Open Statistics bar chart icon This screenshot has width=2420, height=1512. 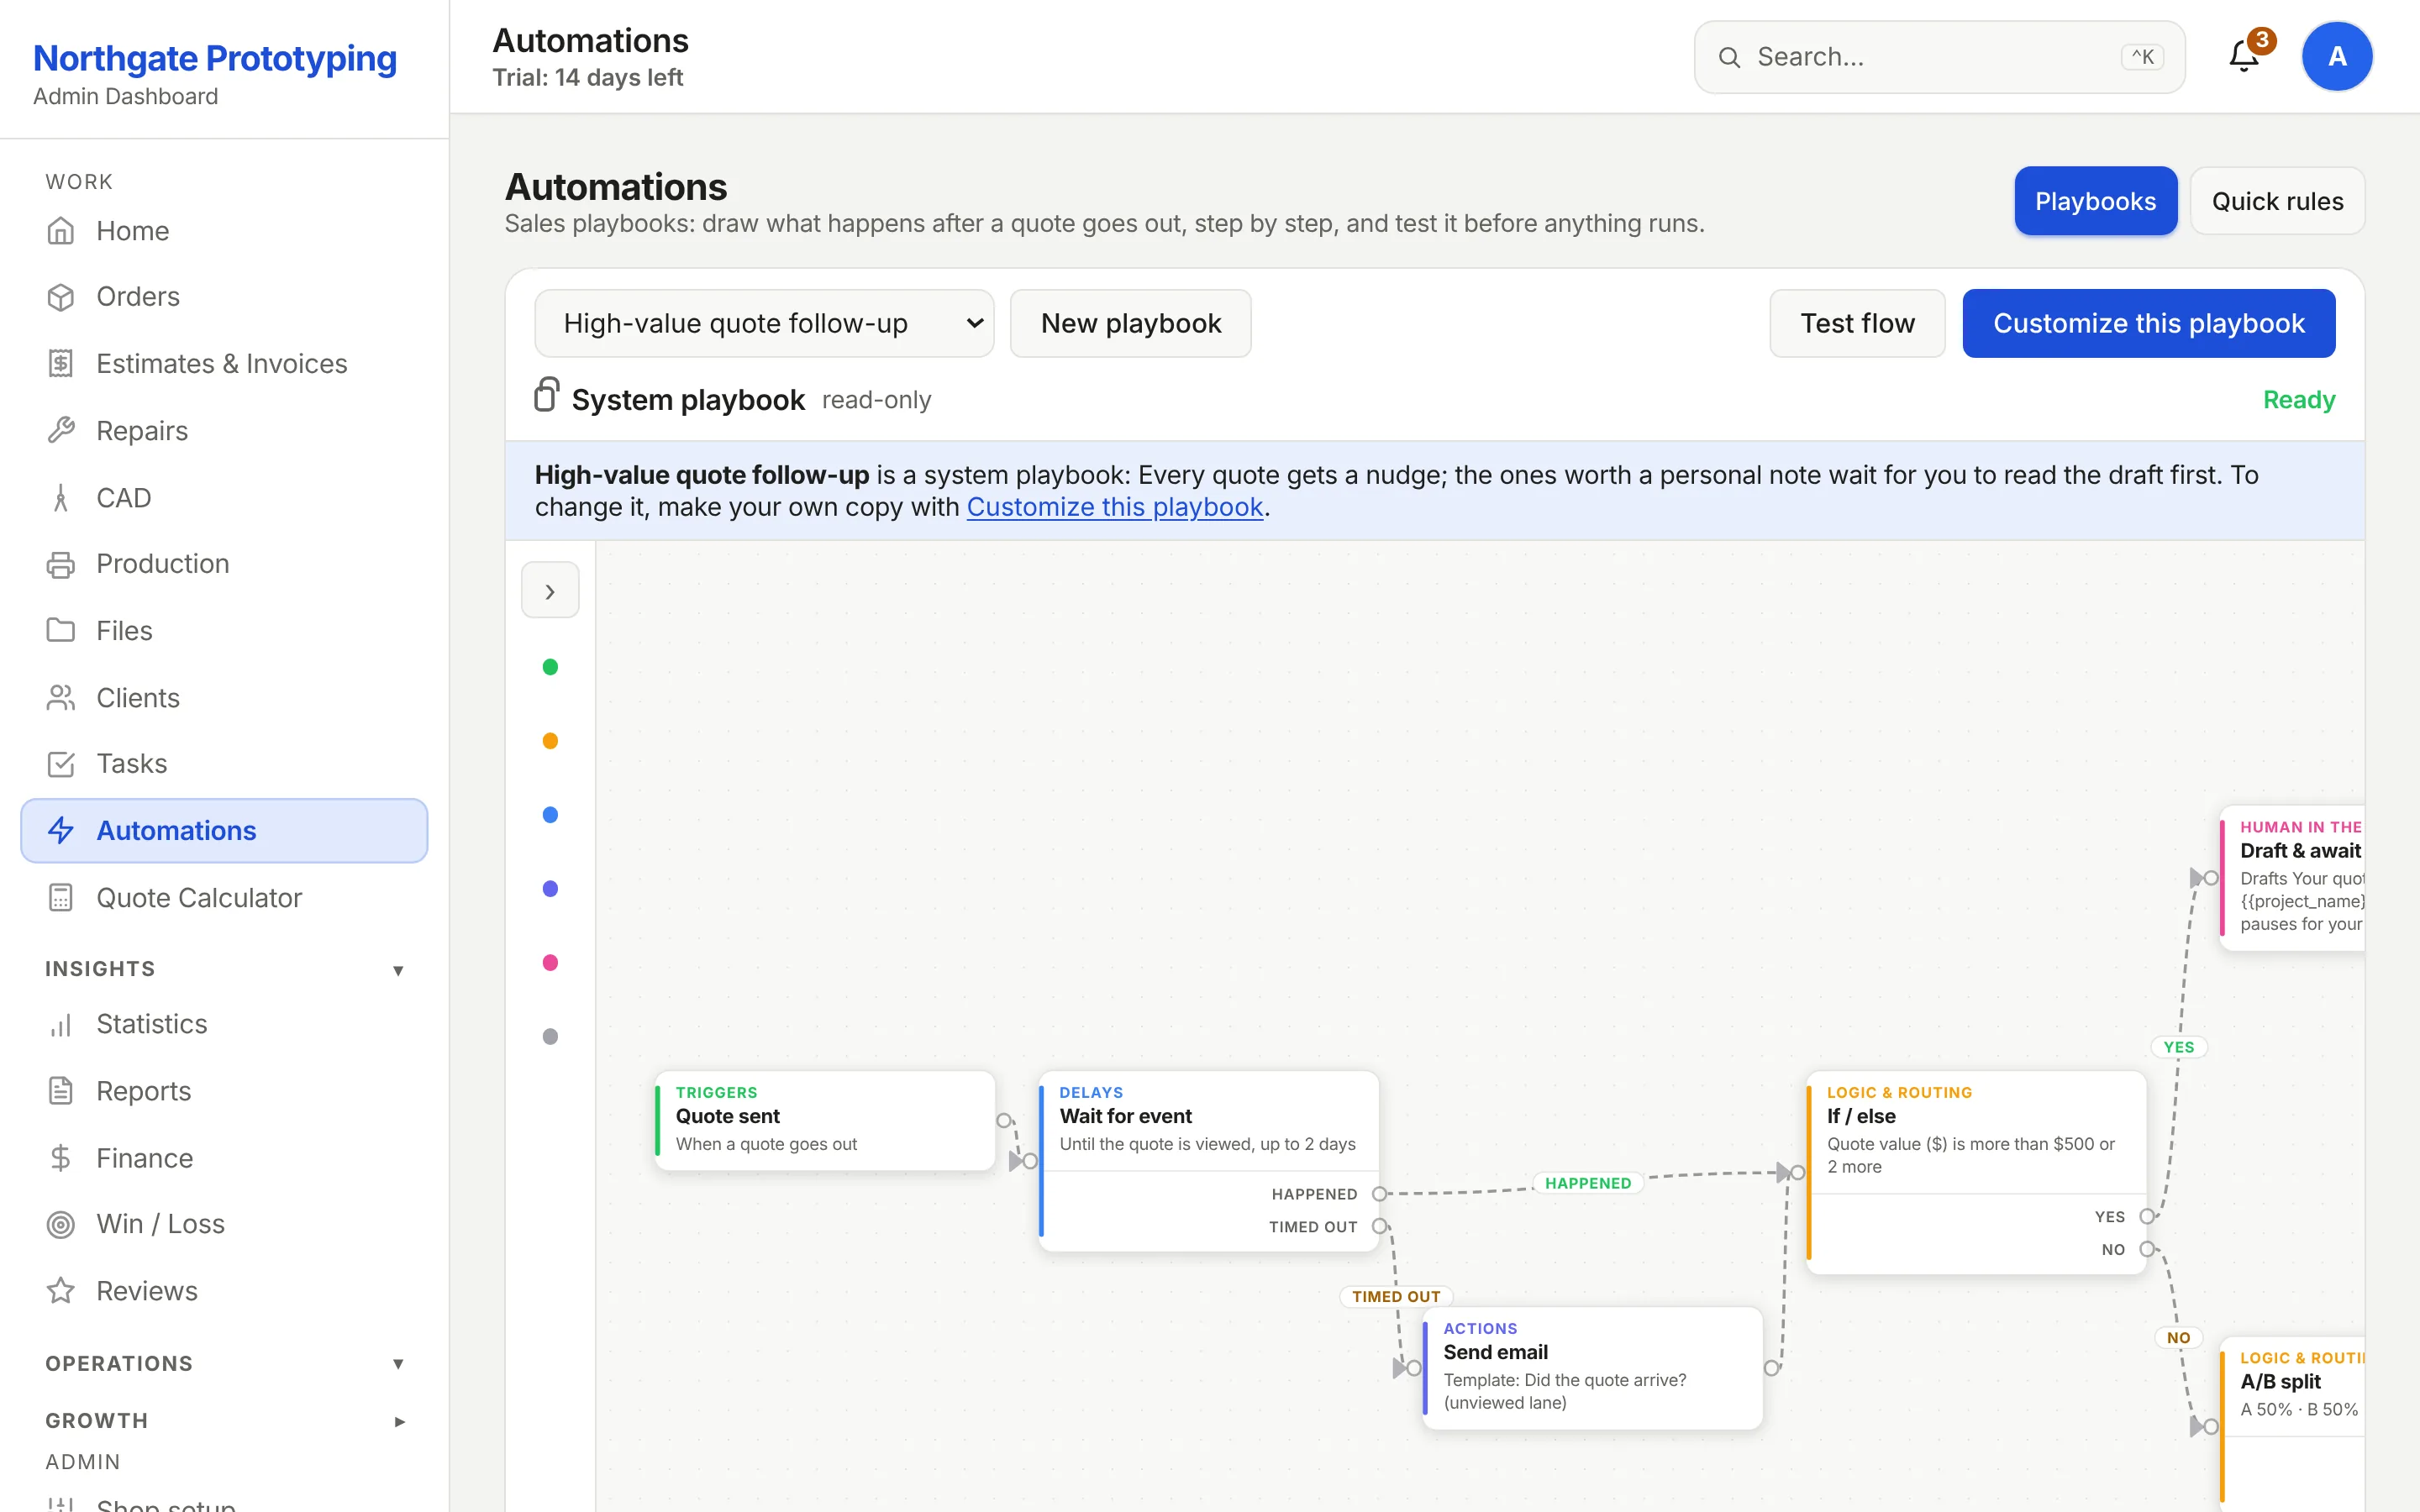pos(61,1024)
